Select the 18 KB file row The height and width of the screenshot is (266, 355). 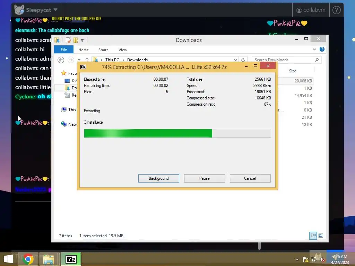[295, 124]
